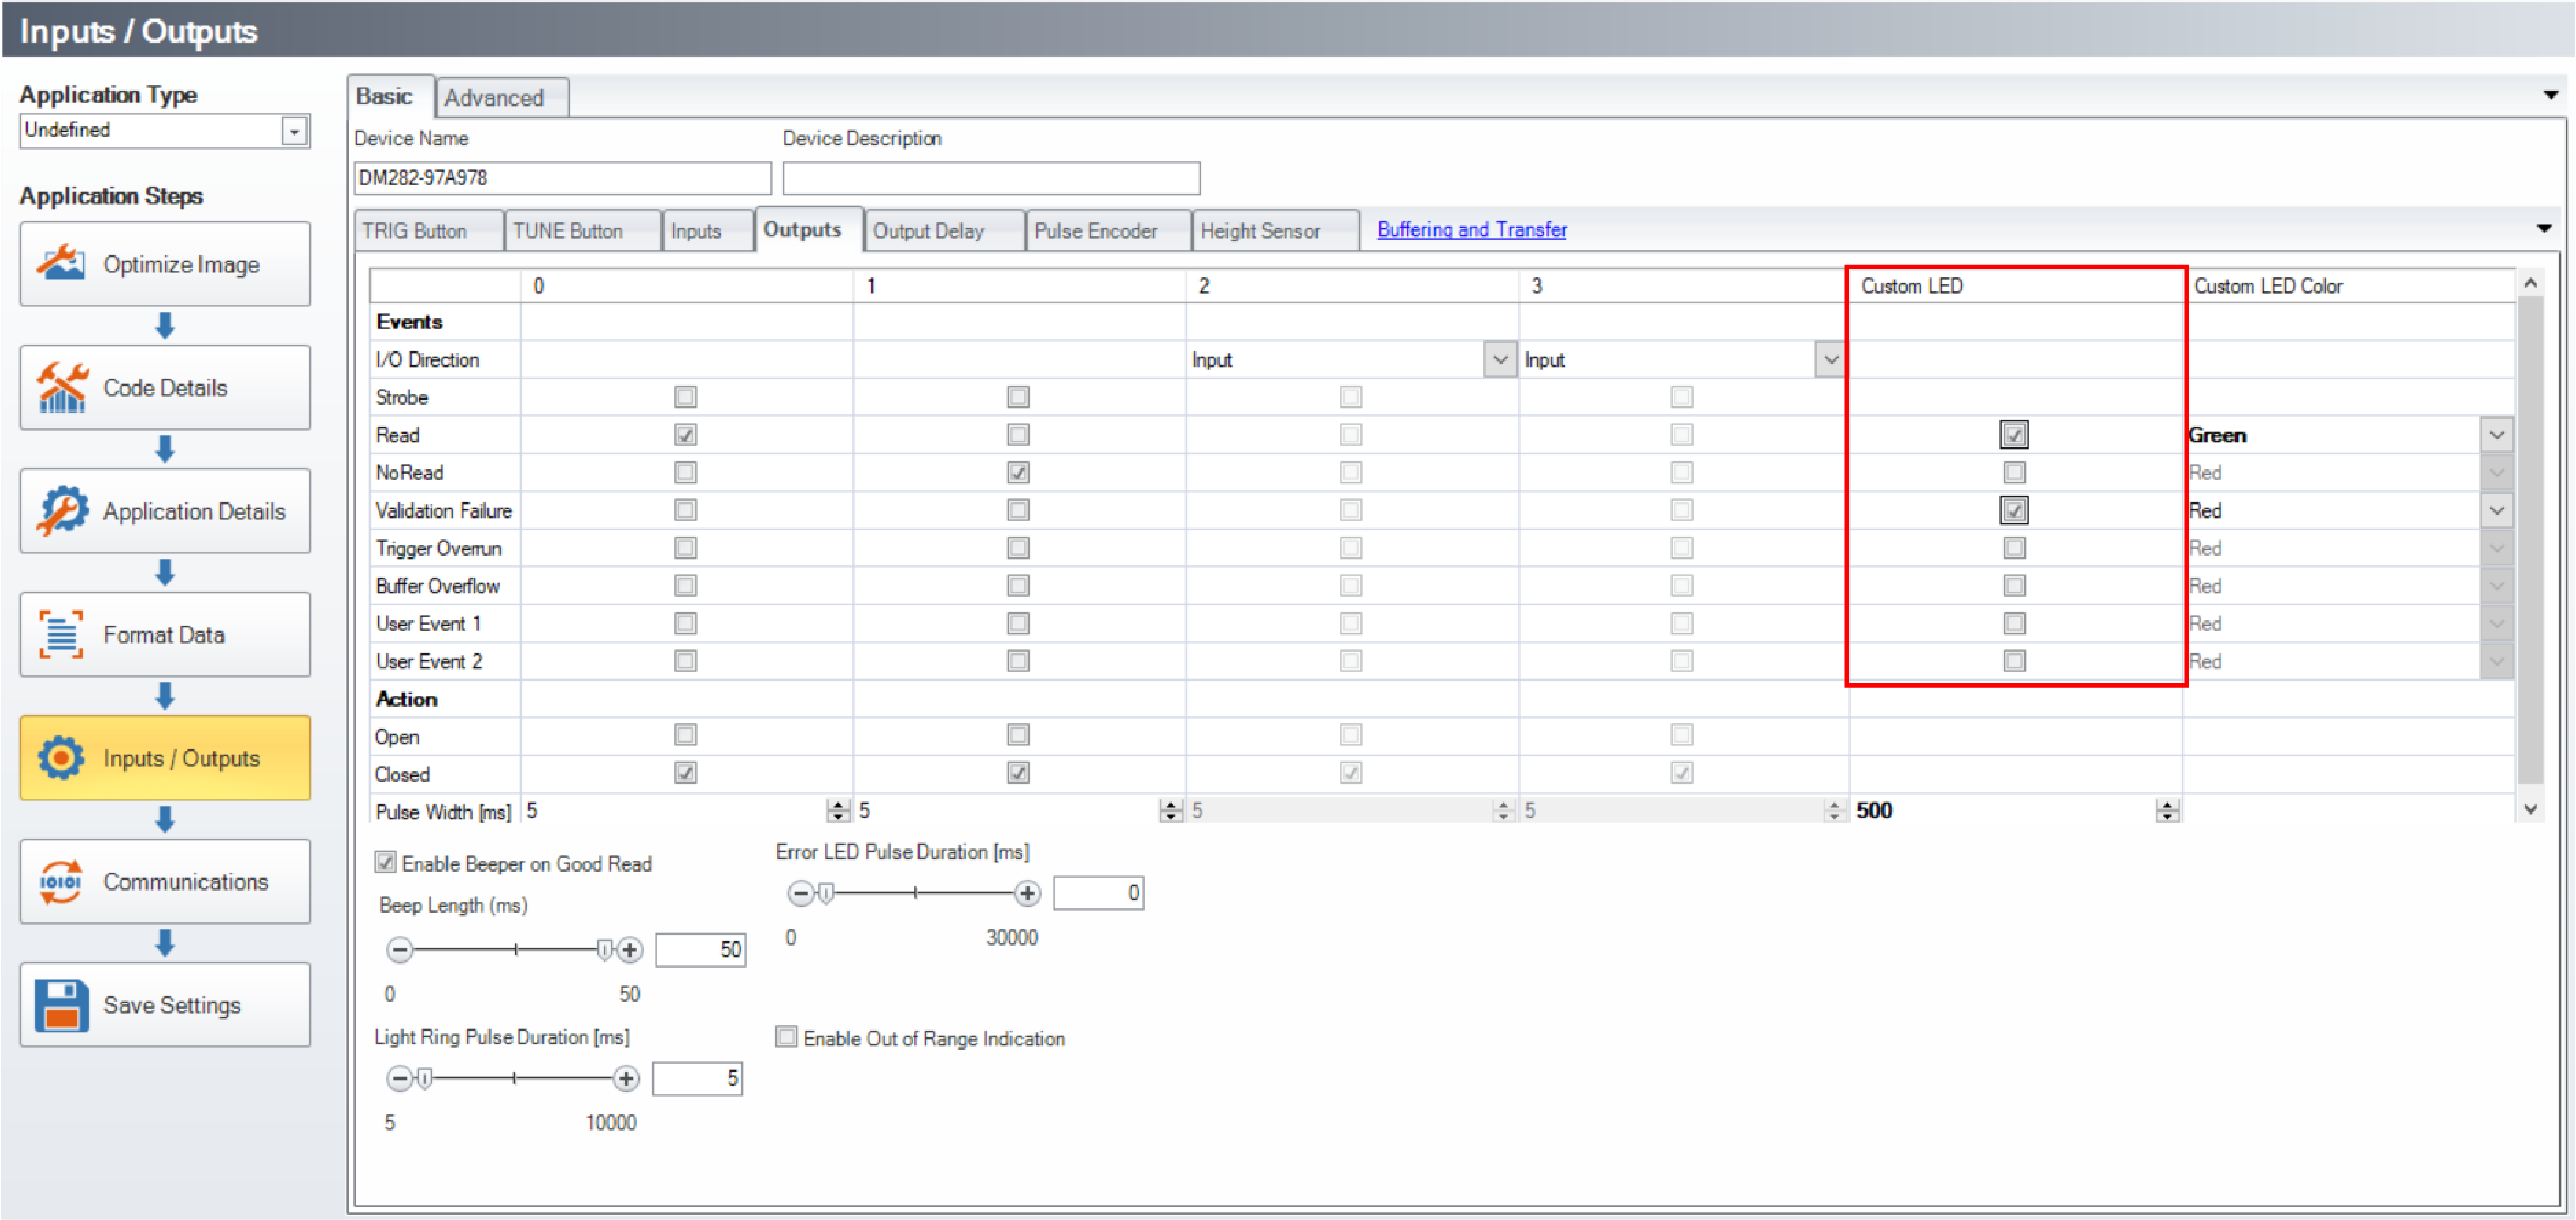The image size is (2576, 1220).
Task: Click the Save Settings floppy disk icon
Action: tap(61, 1005)
